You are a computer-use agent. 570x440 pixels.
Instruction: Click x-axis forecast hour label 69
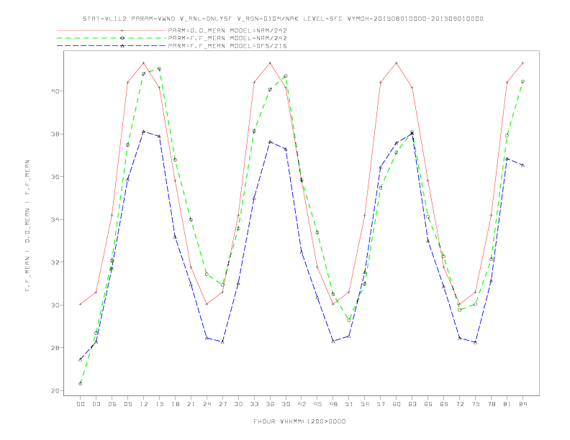444,404
